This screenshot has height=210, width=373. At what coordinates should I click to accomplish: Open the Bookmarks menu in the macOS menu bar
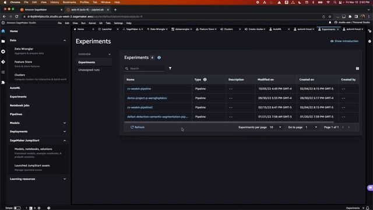pos(69,2)
